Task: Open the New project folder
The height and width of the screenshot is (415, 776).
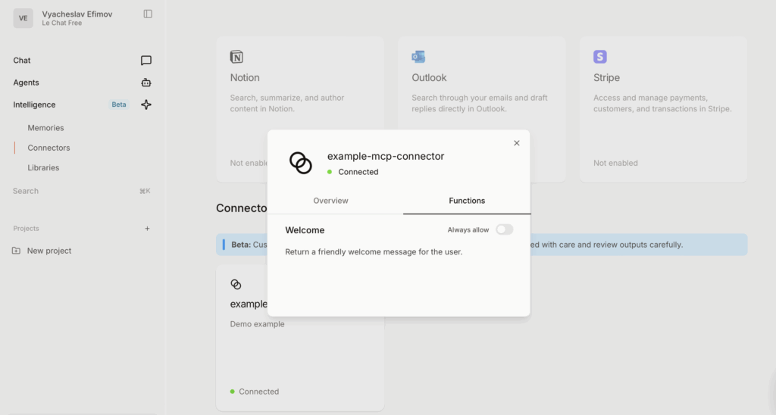Action: click(48, 251)
